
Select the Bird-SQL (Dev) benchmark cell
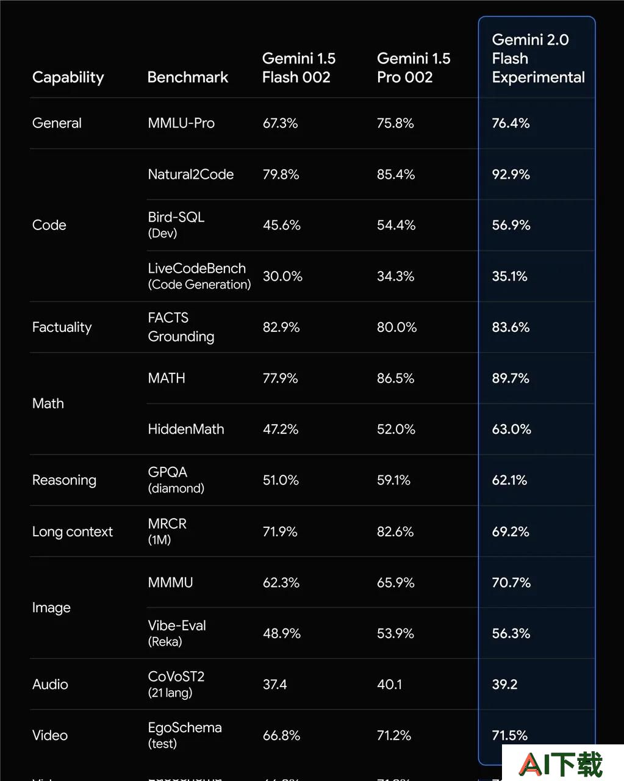point(176,225)
